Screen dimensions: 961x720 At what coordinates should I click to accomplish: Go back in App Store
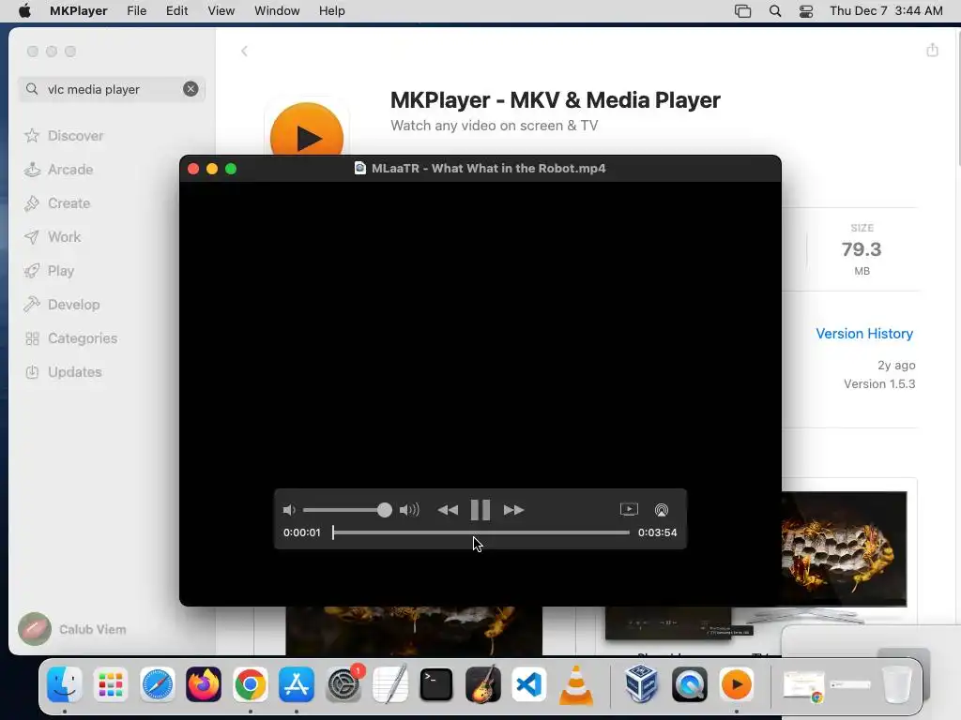click(244, 51)
